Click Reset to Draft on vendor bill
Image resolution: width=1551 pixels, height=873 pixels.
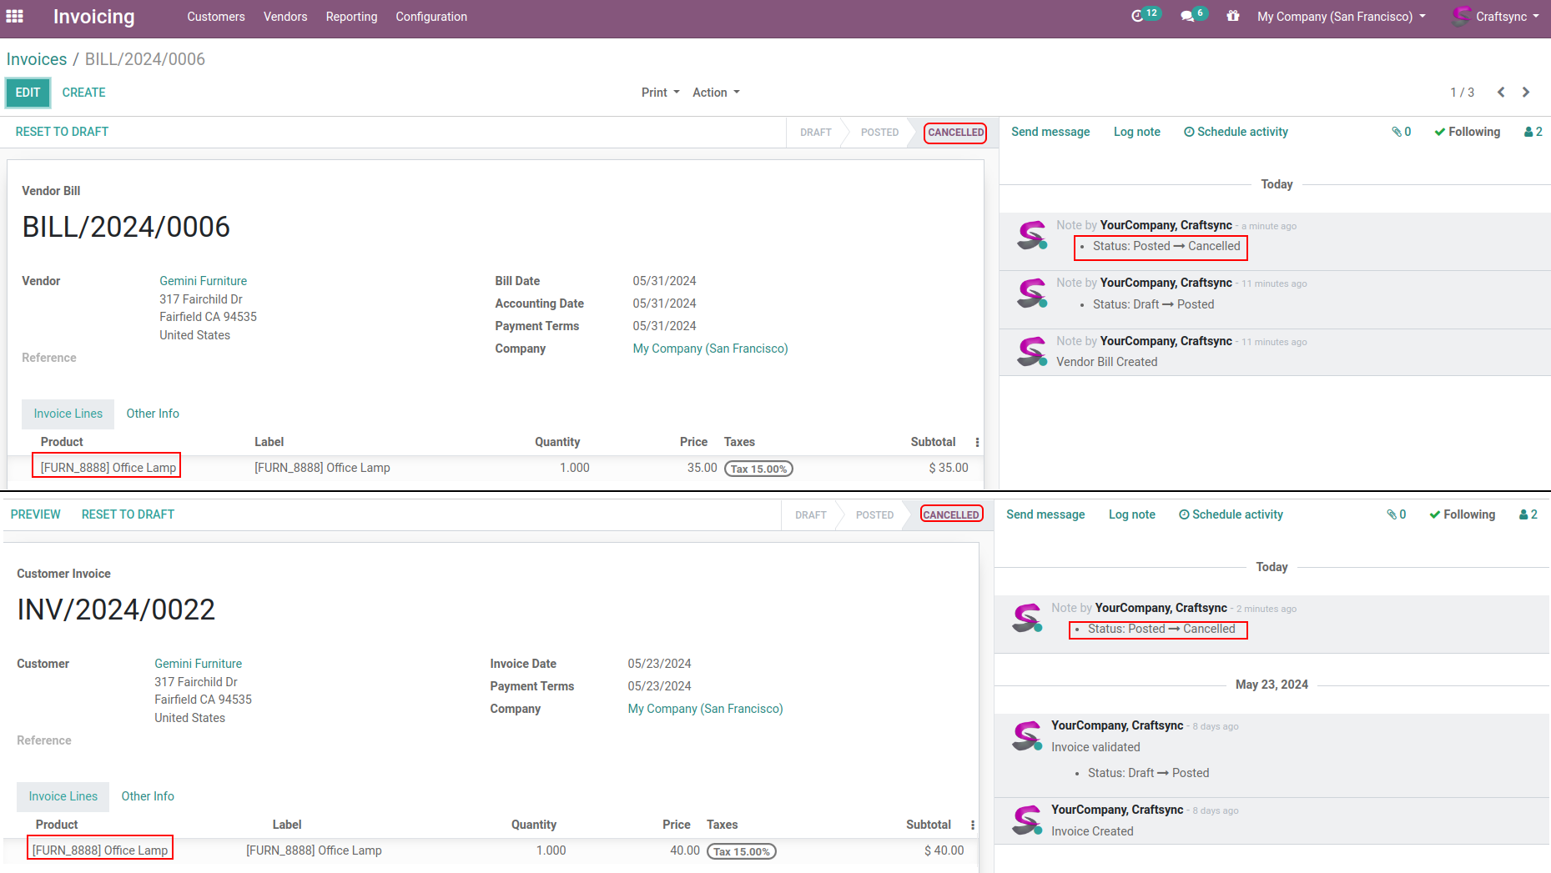coord(62,132)
